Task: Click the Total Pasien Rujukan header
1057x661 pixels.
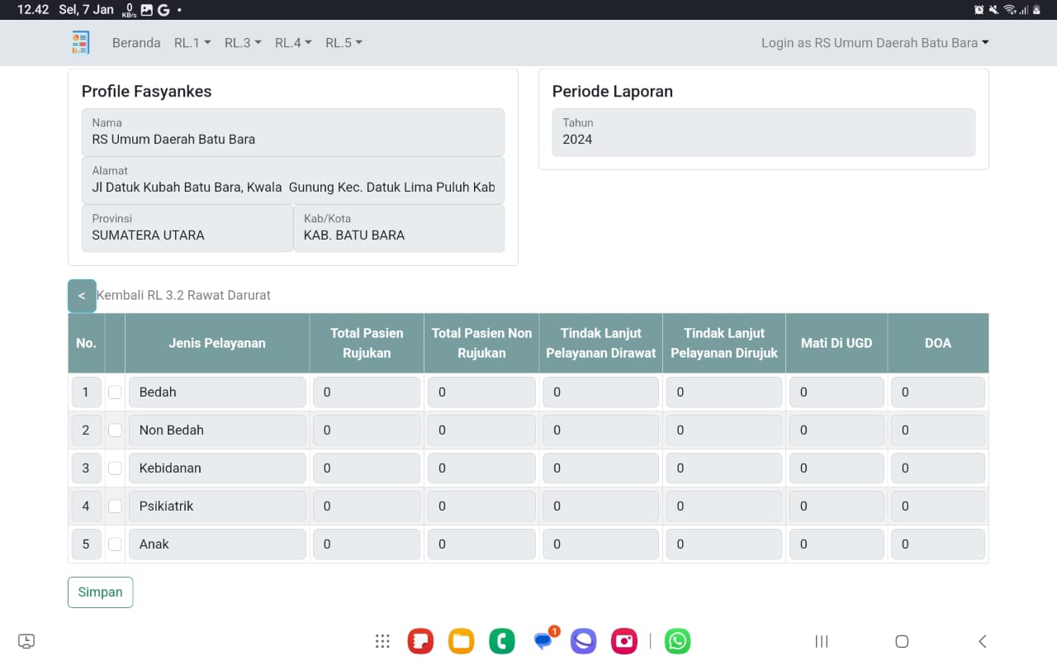Action: click(367, 343)
